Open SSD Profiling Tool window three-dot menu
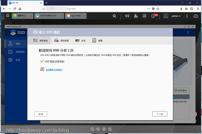This screenshot has width=202, height=134. (x=188, y=32)
